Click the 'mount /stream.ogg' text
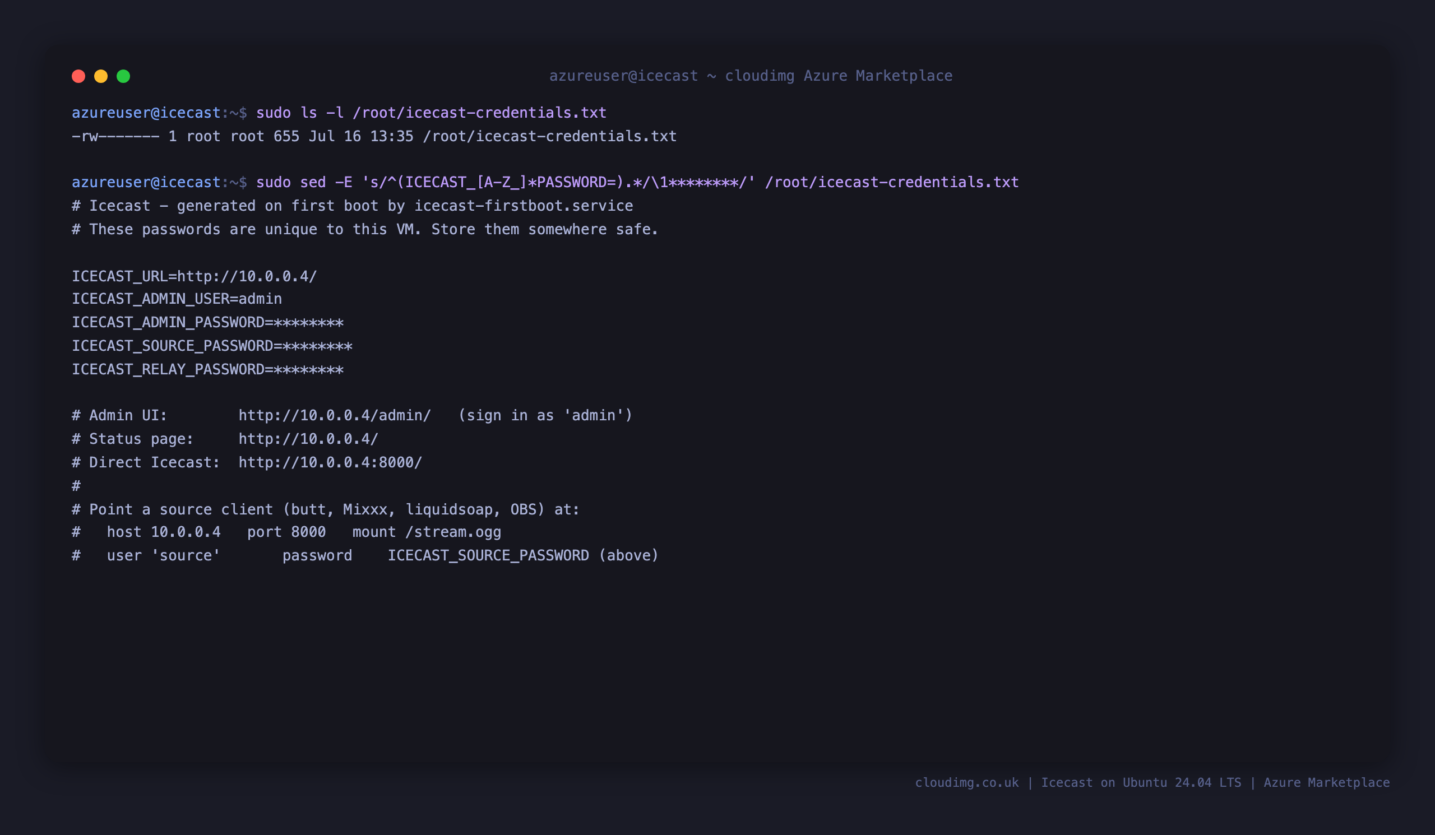The image size is (1435, 835). 427,532
